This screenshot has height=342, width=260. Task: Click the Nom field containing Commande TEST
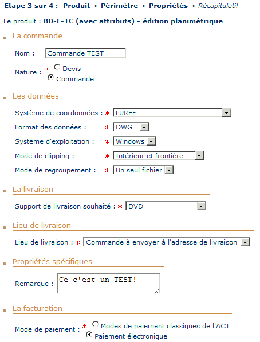click(85, 53)
